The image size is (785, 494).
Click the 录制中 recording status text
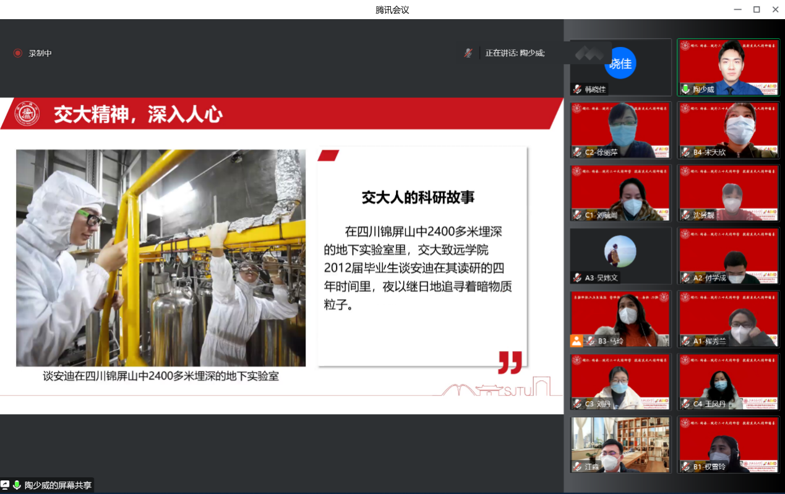(x=40, y=53)
